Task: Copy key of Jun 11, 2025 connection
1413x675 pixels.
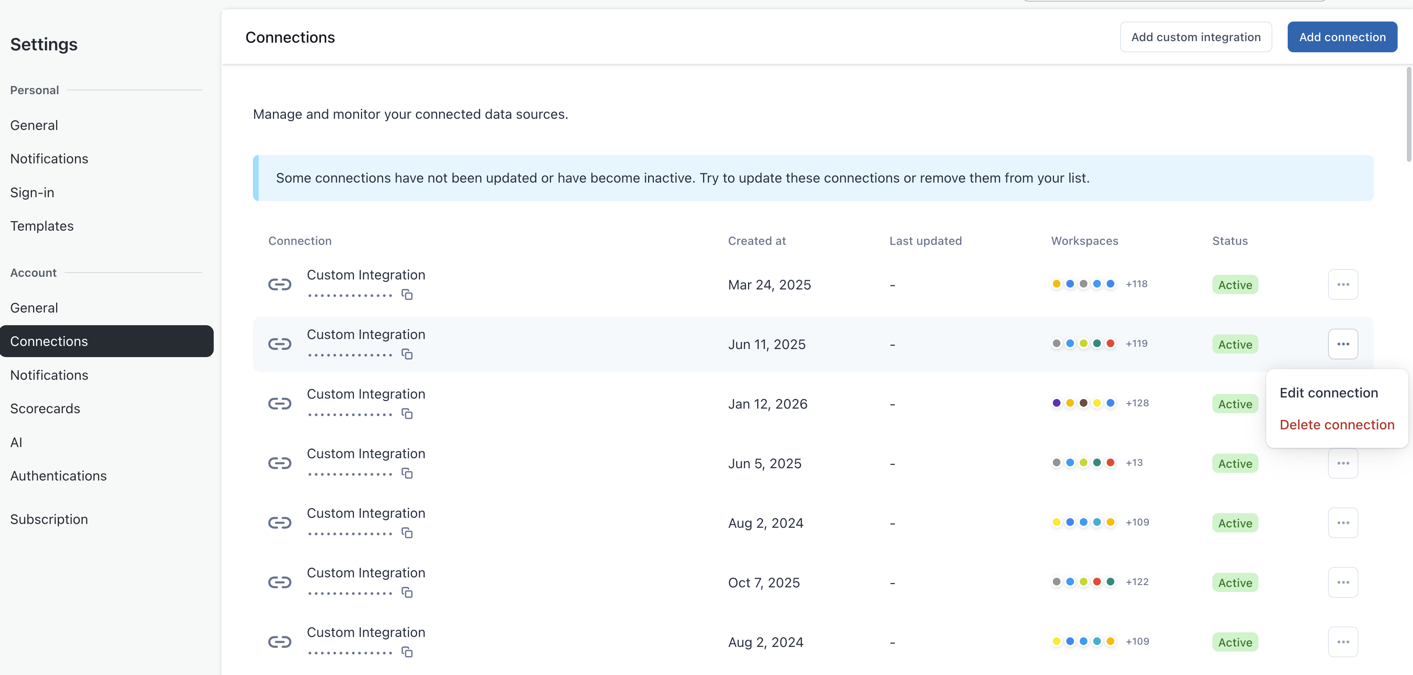Action: coord(406,354)
